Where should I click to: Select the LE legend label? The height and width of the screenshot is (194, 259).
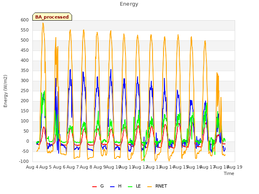coord(138,186)
